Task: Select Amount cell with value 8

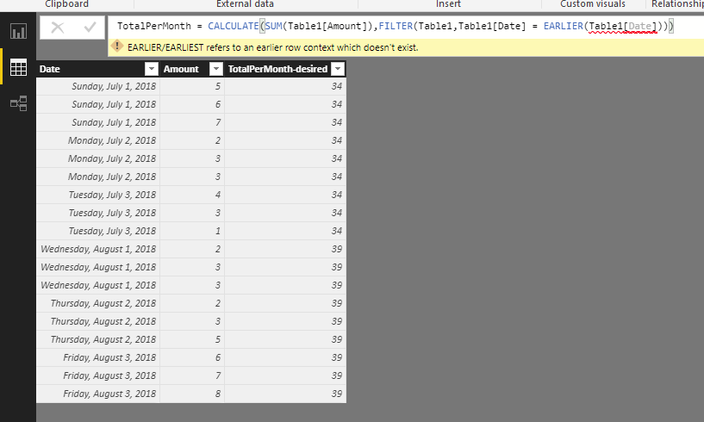Action: 192,394
